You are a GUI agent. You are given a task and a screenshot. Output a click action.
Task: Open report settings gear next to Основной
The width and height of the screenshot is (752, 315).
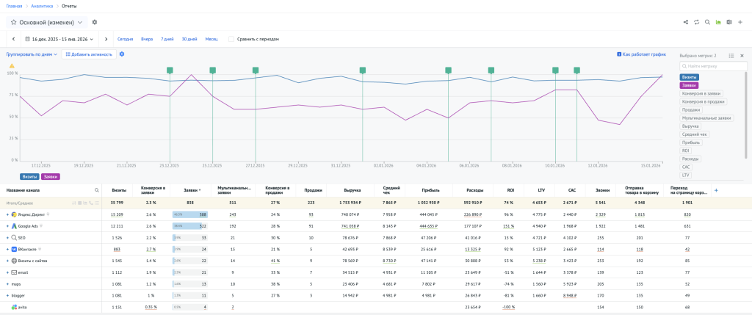pos(95,22)
